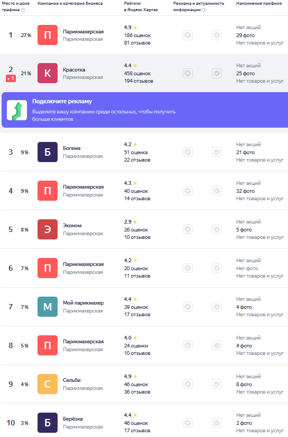Click the 21 фото text in the Богема row
The image size is (288, 437).
point(246,153)
